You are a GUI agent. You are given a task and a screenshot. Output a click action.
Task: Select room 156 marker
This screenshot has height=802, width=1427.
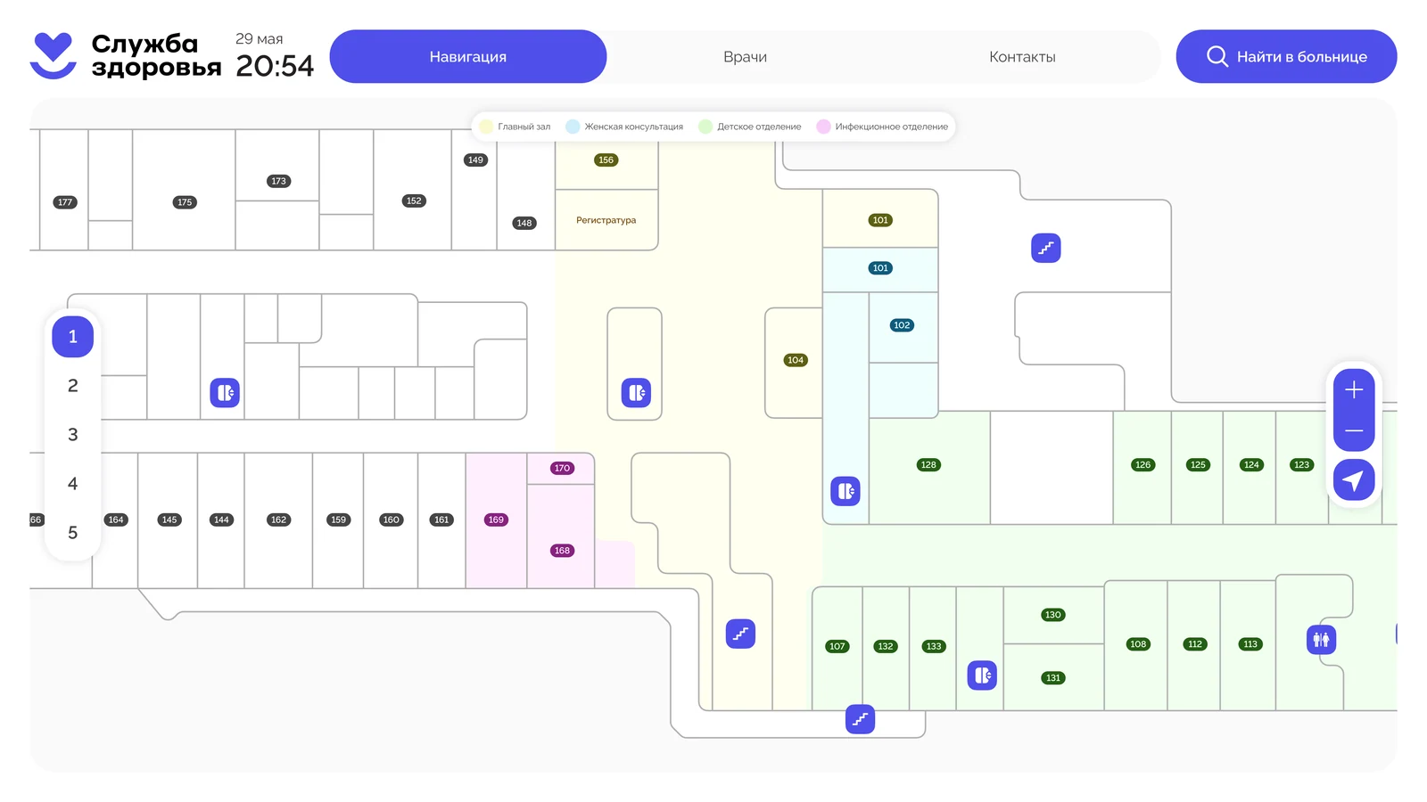pos(606,160)
